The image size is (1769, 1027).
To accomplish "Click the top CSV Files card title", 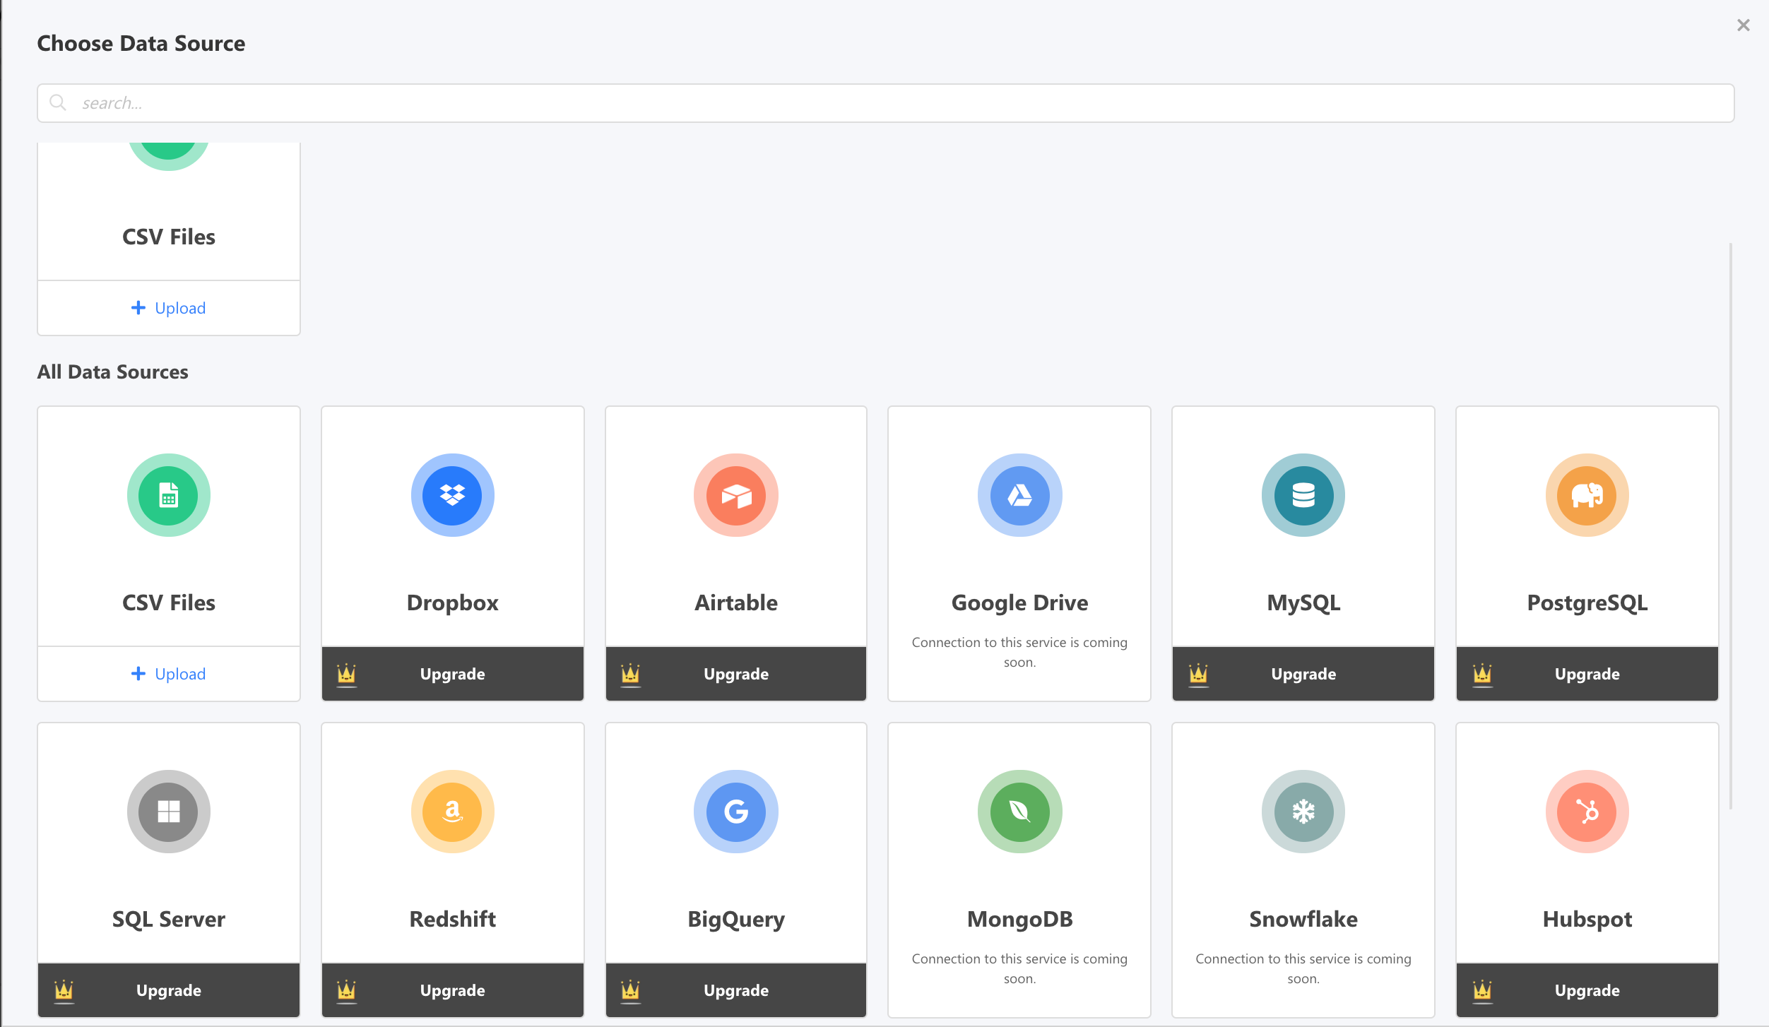I will pos(169,237).
